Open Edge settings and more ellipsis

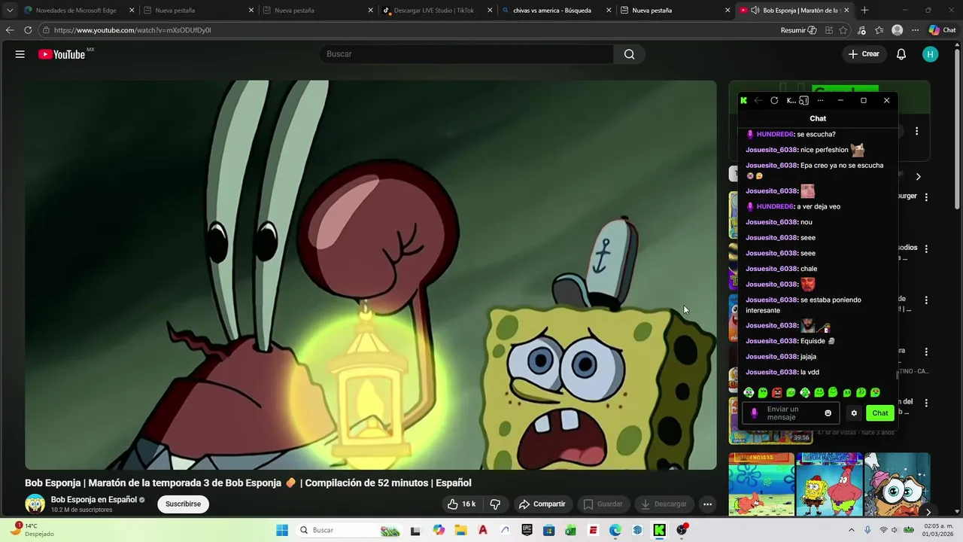915,30
